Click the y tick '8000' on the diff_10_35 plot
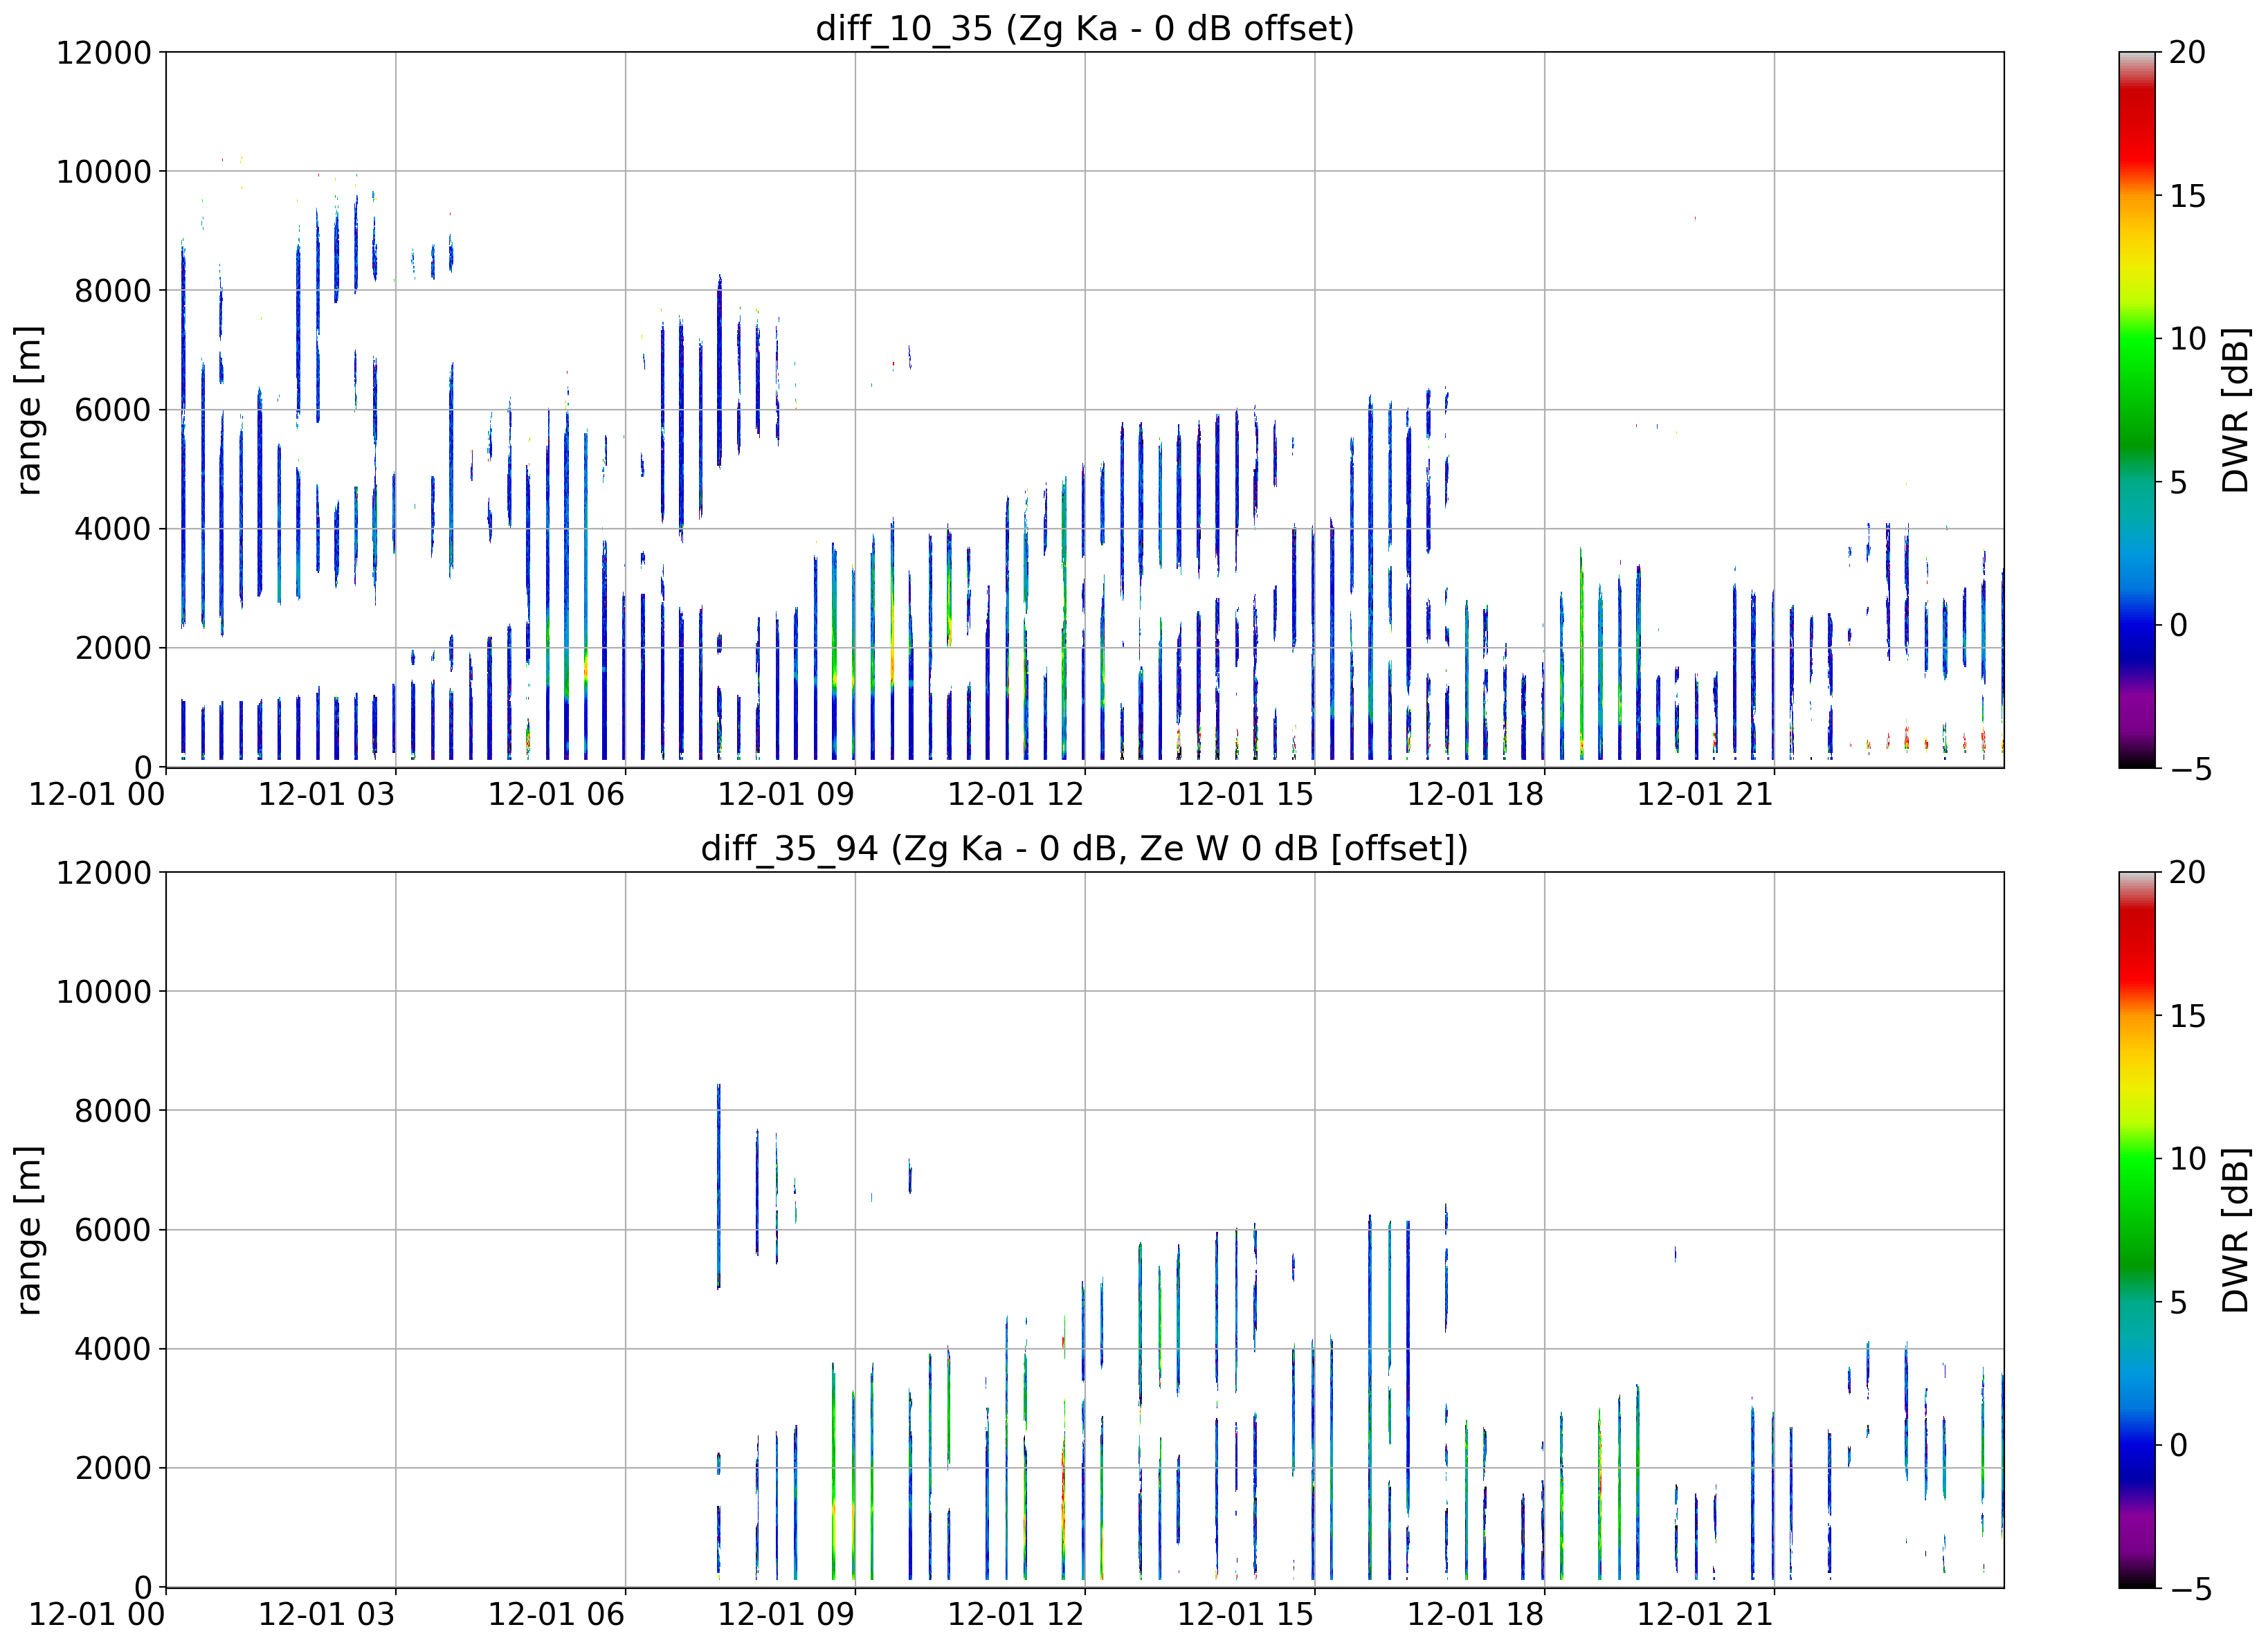Screen dimensions: 2268x1645 click(x=113, y=291)
